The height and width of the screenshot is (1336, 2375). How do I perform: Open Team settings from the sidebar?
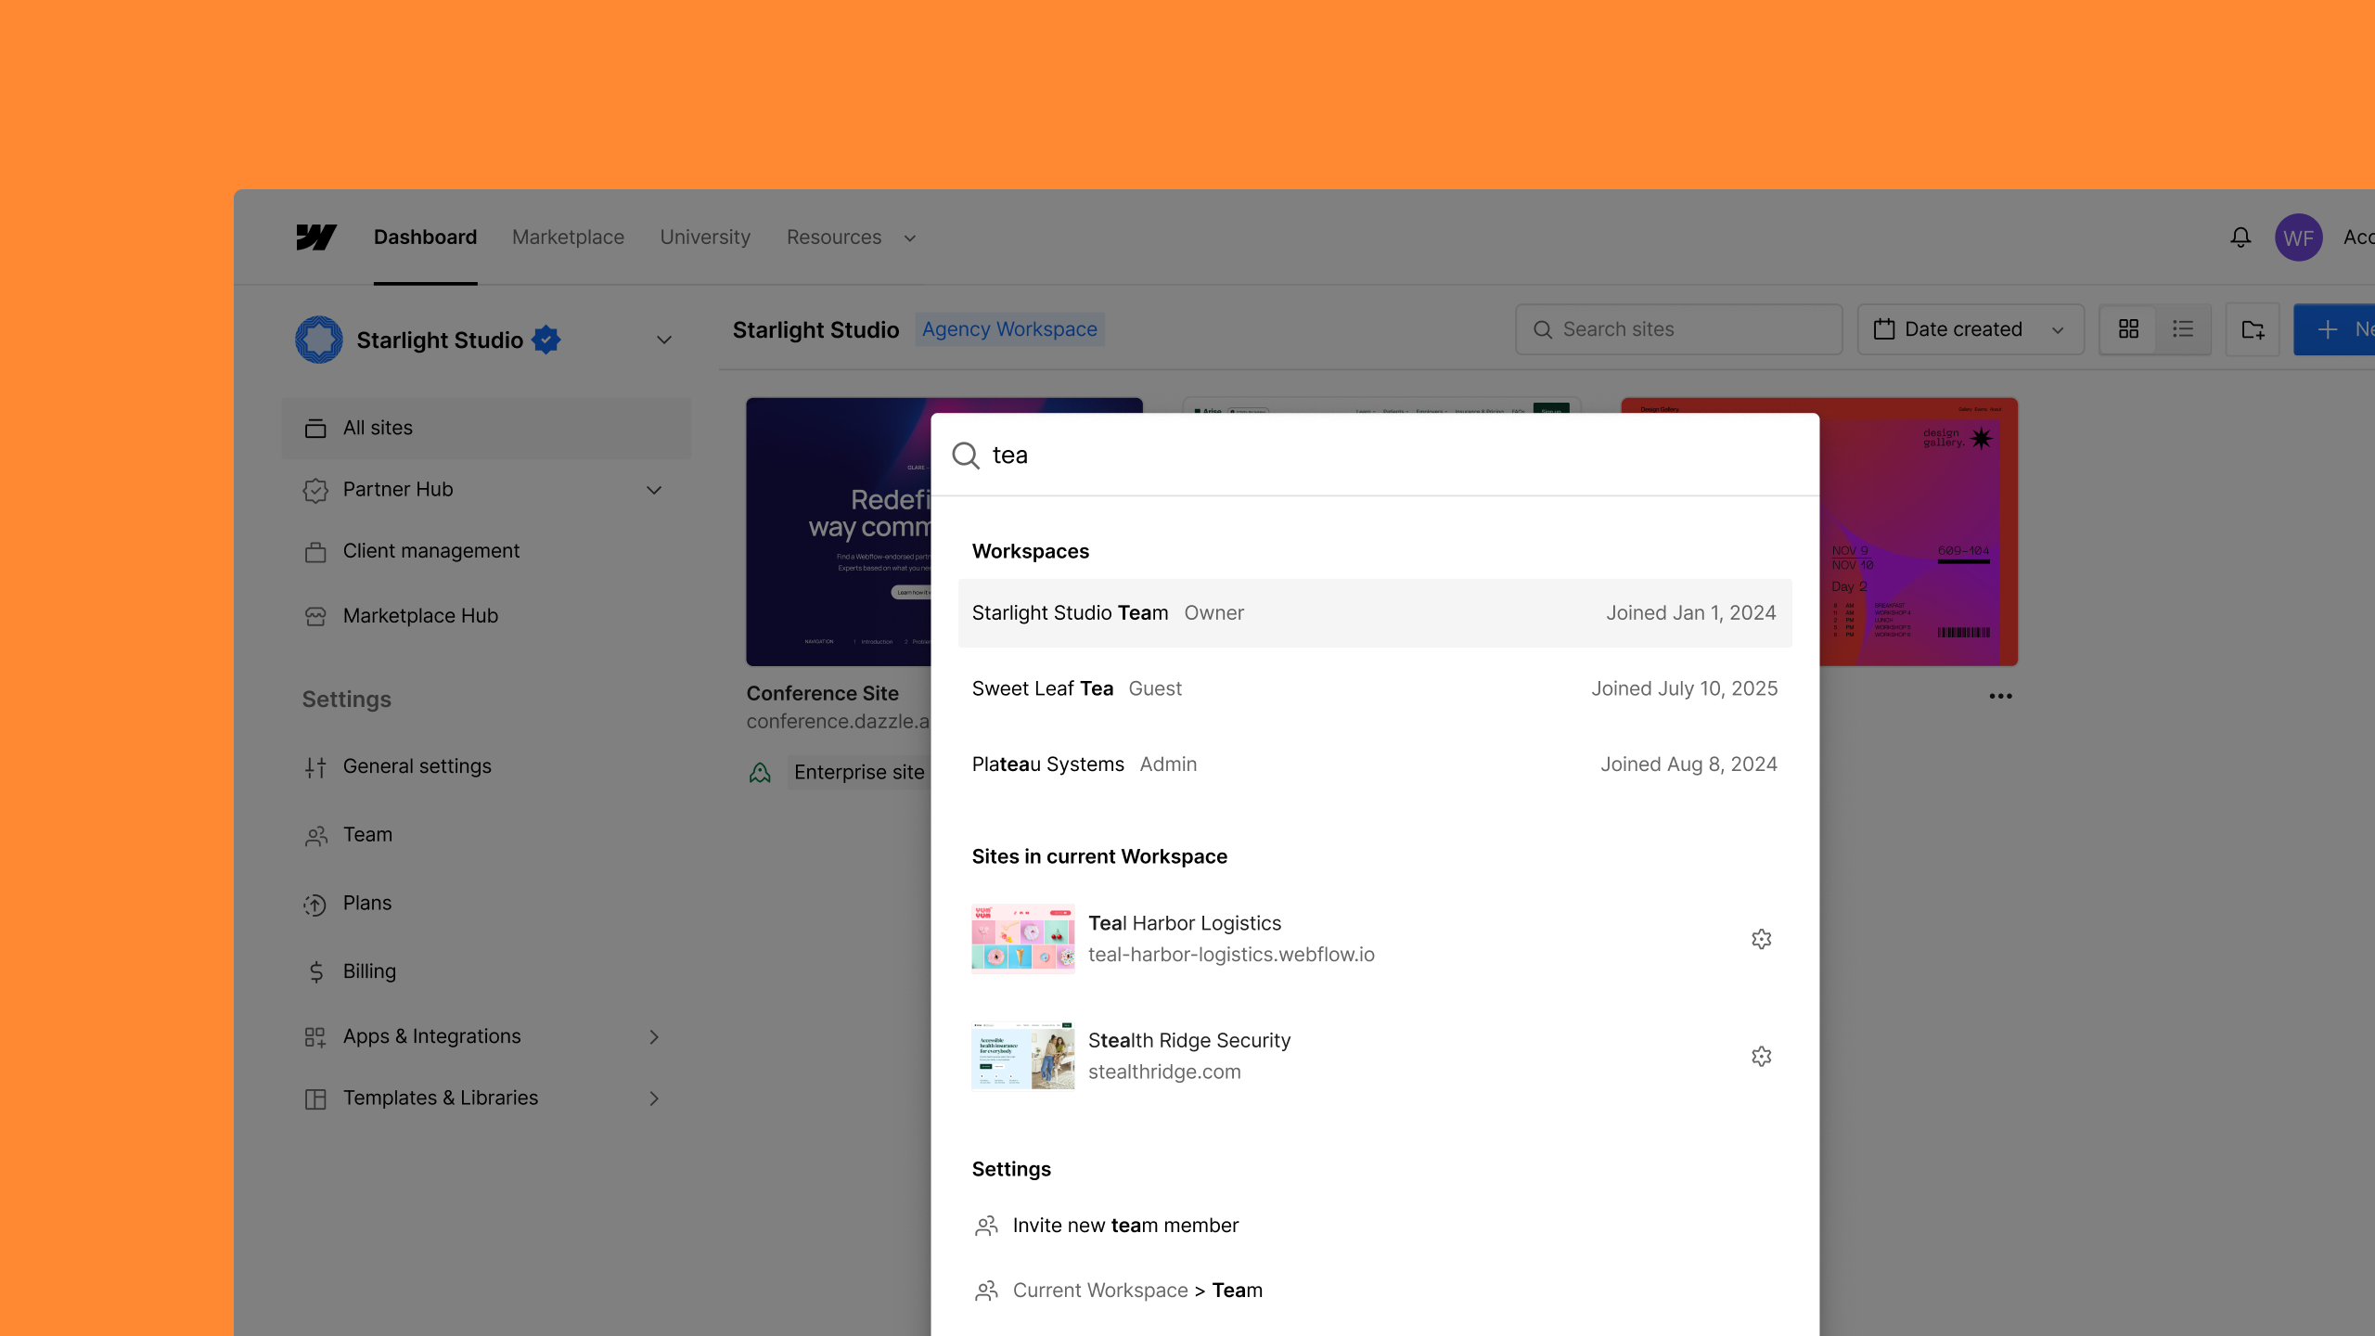(367, 834)
